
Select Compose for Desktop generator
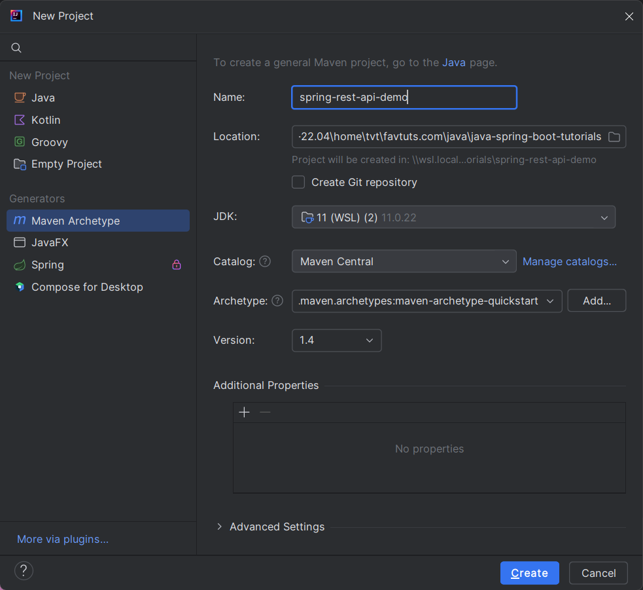coord(98,287)
